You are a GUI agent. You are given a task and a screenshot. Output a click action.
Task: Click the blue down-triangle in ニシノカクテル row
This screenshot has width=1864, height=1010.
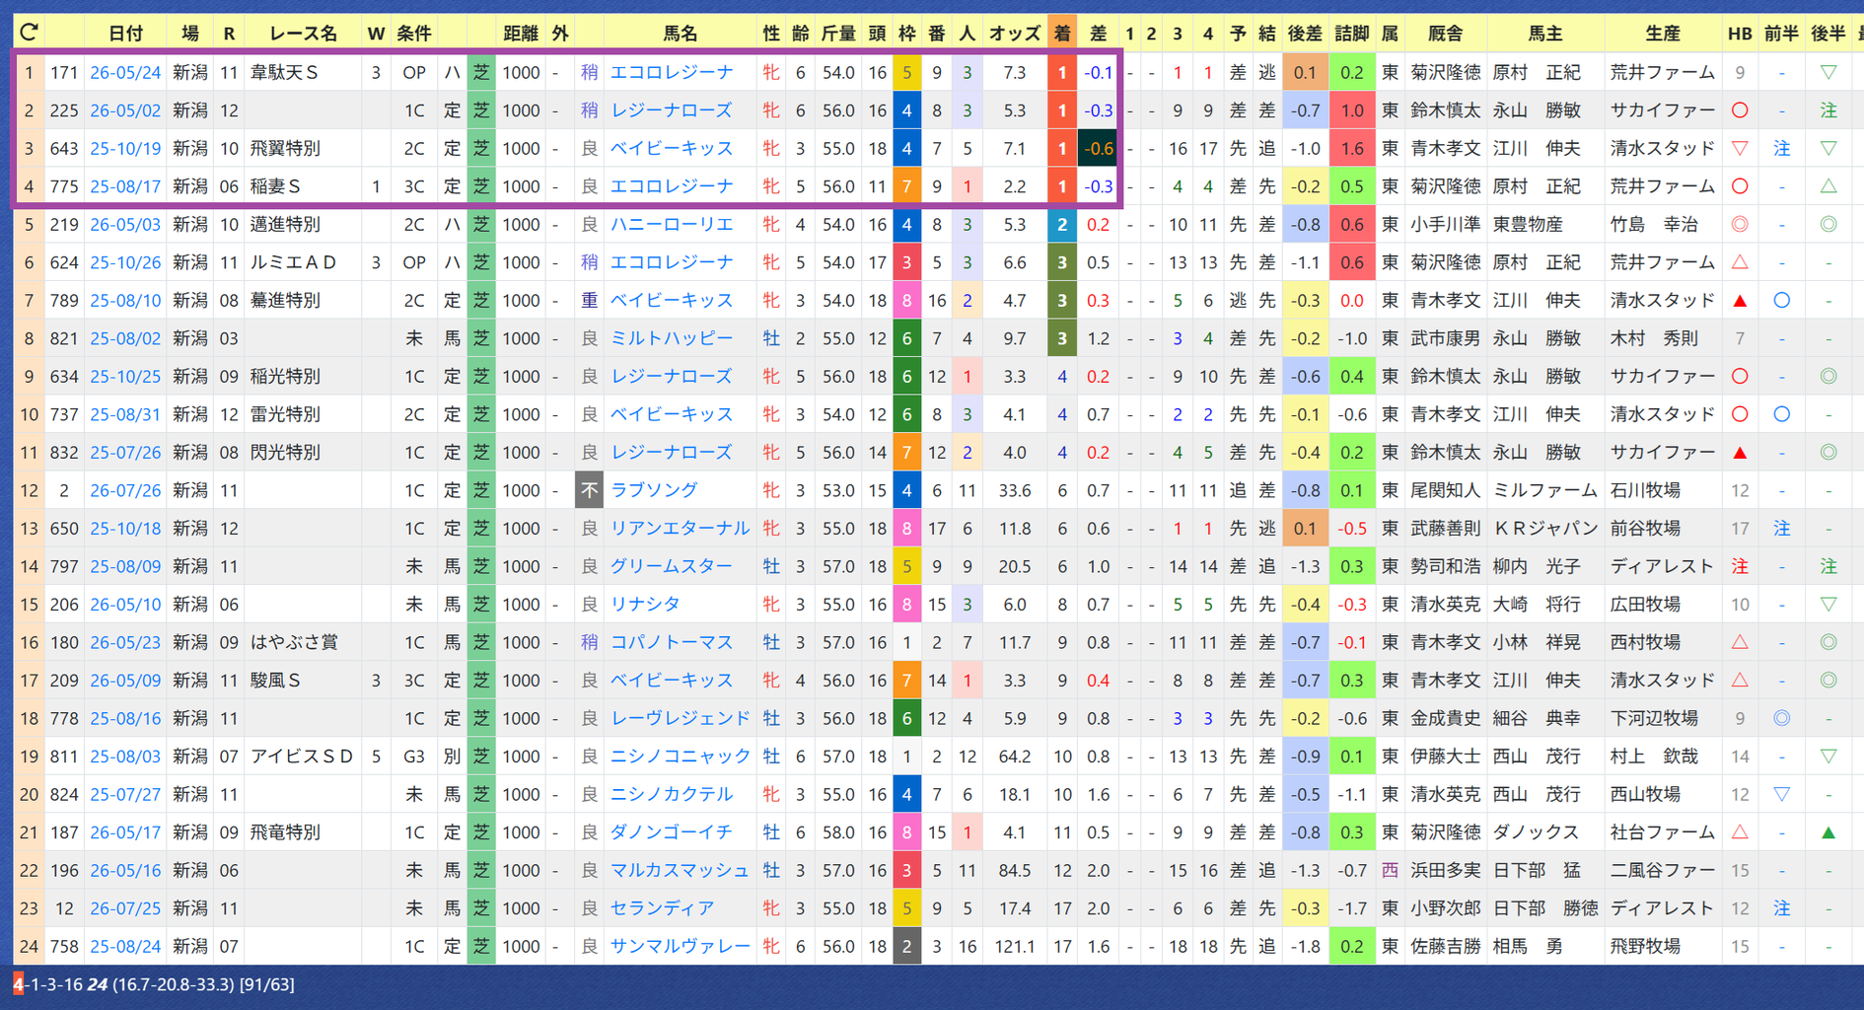[1781, 794]
